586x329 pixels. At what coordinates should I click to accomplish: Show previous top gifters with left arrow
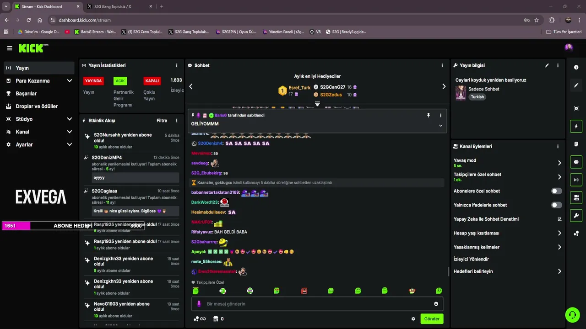[191, 86]
